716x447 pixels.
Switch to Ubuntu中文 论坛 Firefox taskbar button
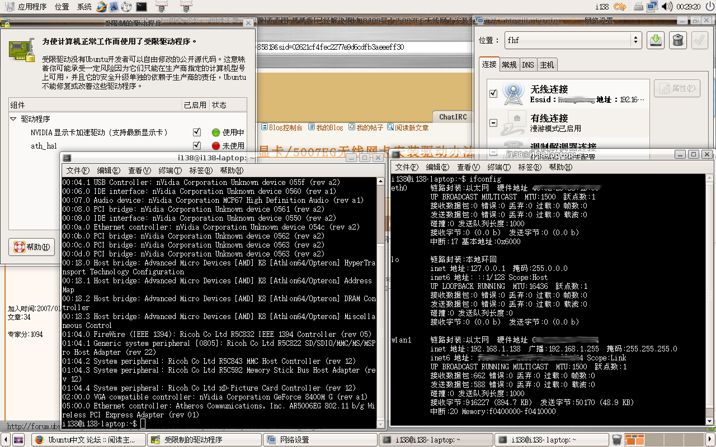(89, 440)
